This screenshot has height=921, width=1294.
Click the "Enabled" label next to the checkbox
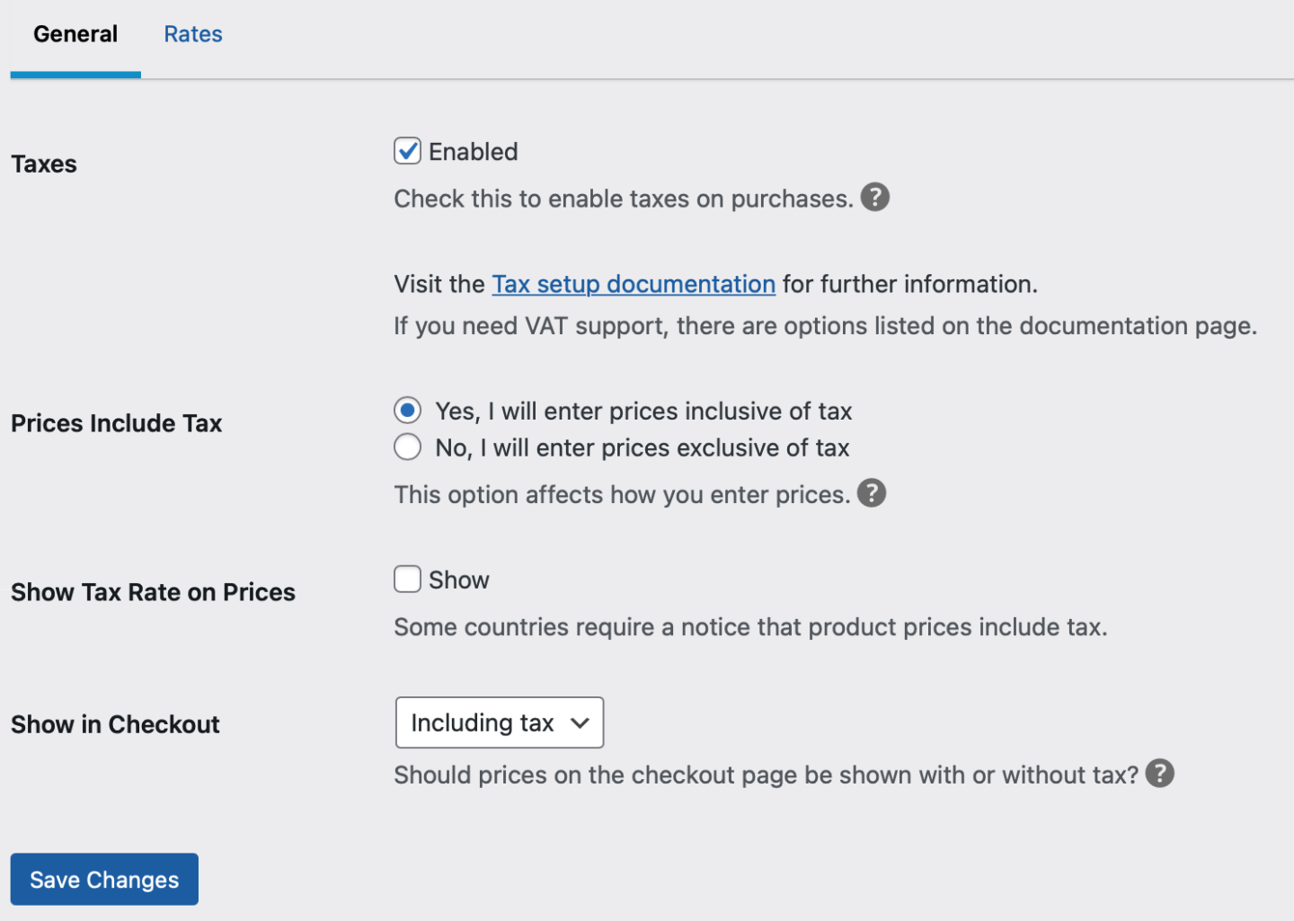[x=474, y=151]
